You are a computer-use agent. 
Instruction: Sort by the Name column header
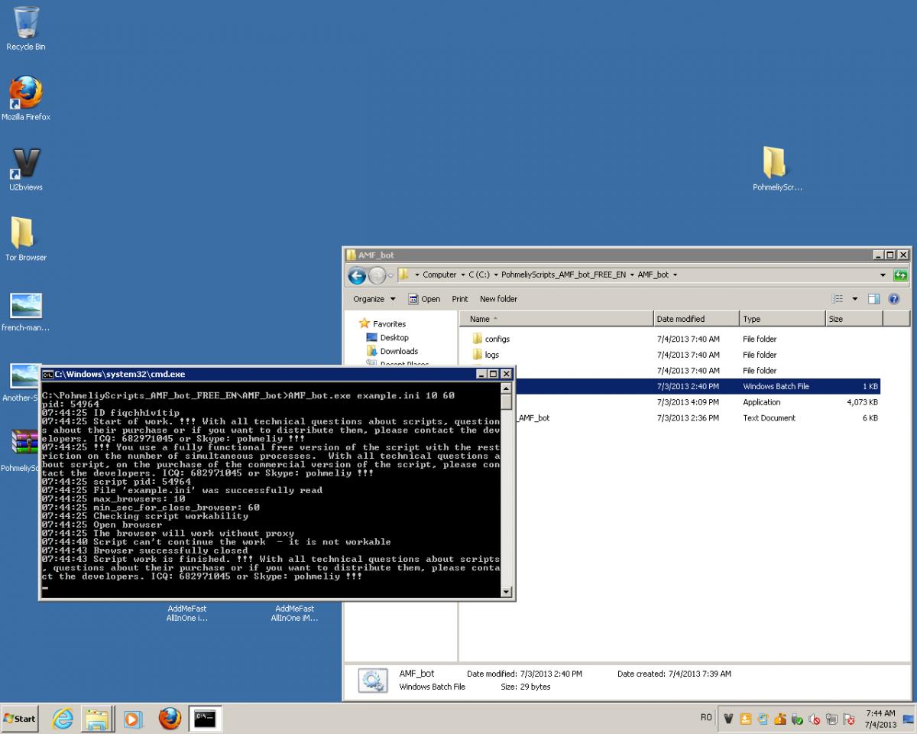click(x=556, y=319)
